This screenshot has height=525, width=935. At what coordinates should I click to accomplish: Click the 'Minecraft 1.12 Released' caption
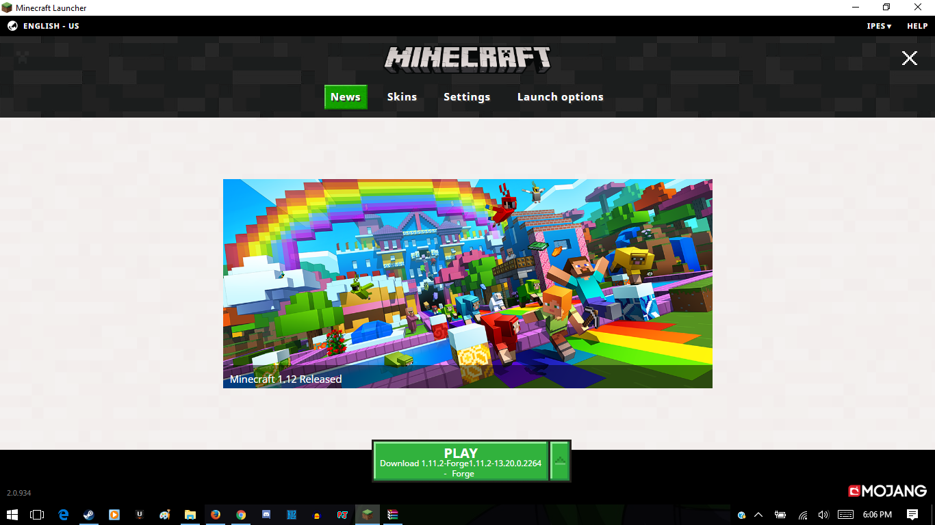click(x=285, y=379)
